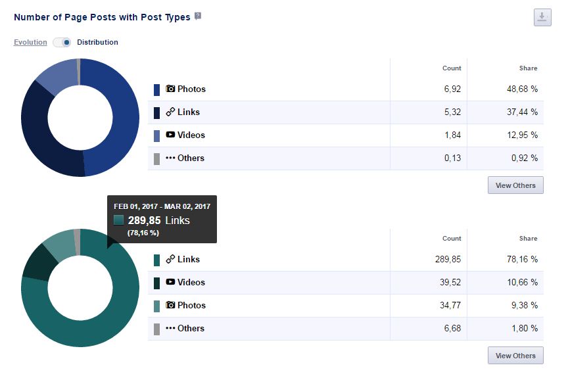Click the play icon beside top Videos
This screenshot has width=568, height=380.
(x=170, y=135)
